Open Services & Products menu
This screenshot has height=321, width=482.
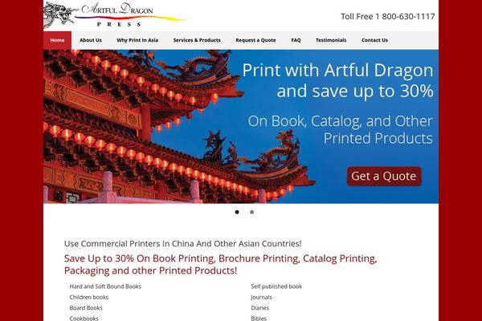tap(197, 40)
